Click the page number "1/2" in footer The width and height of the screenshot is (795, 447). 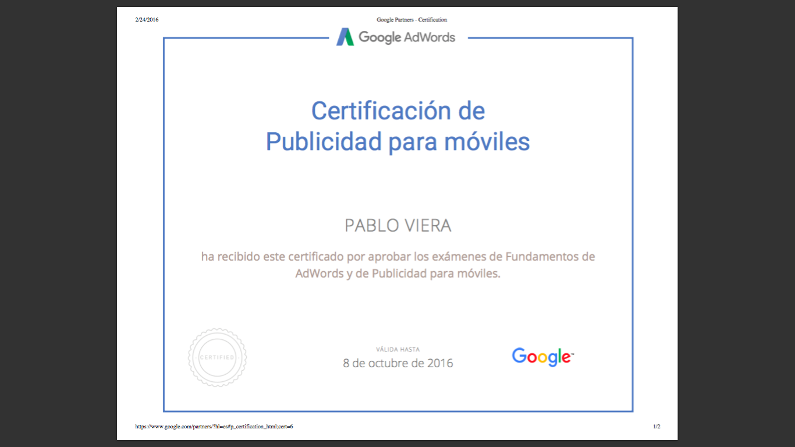(x=656, y=427)
